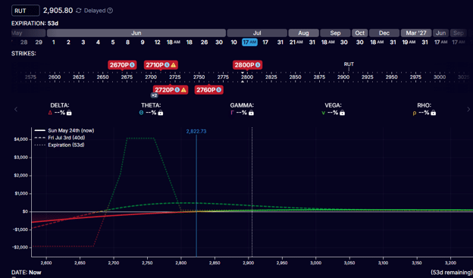The width and height of the screenshot is (473, 278).
Task: Pick the June 26 expiration date
Action: coord(204,42)
